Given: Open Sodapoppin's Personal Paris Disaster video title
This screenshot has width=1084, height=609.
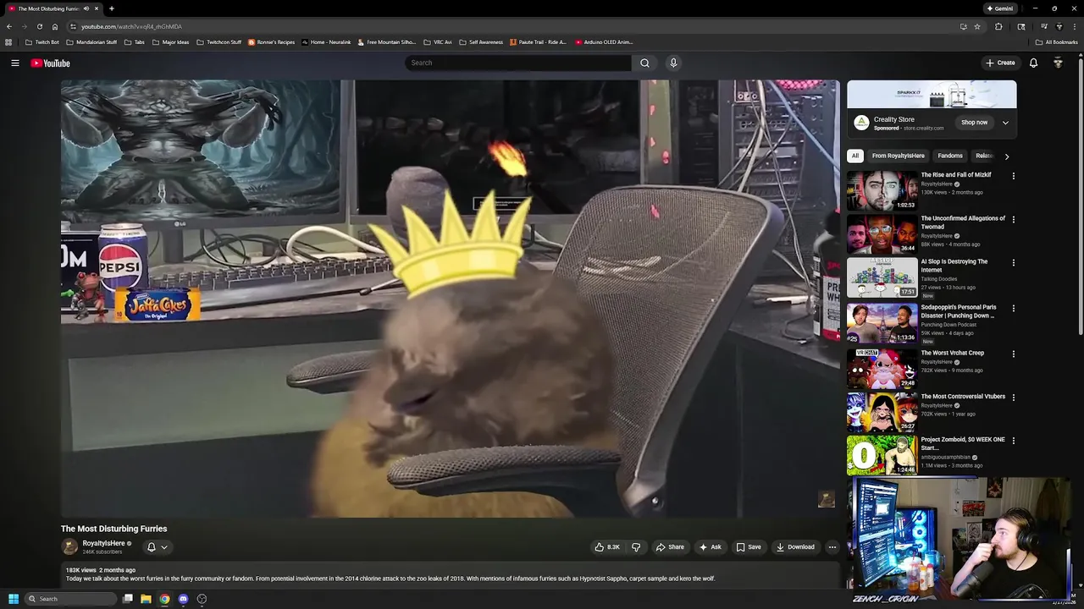Looking at the screenshot, I should coord(958,311).
